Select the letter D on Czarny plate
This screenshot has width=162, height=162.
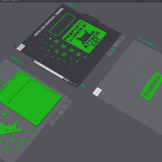(6, 149)
